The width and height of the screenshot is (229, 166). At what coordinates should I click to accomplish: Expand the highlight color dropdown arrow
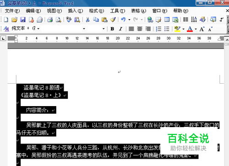pyautogui.click(x=183, y=29)
